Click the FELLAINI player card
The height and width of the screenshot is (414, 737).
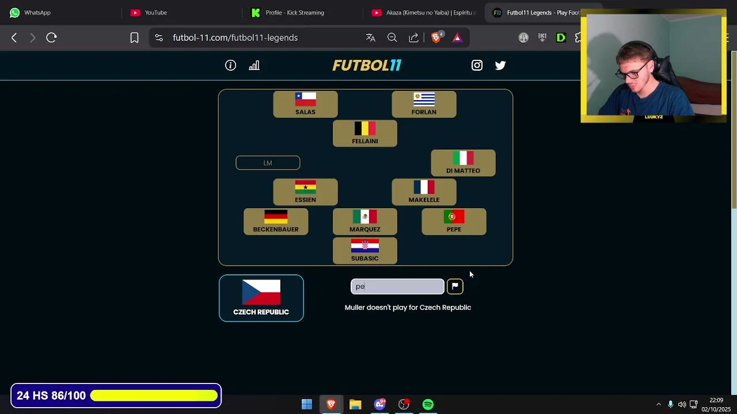pos(365,133)
